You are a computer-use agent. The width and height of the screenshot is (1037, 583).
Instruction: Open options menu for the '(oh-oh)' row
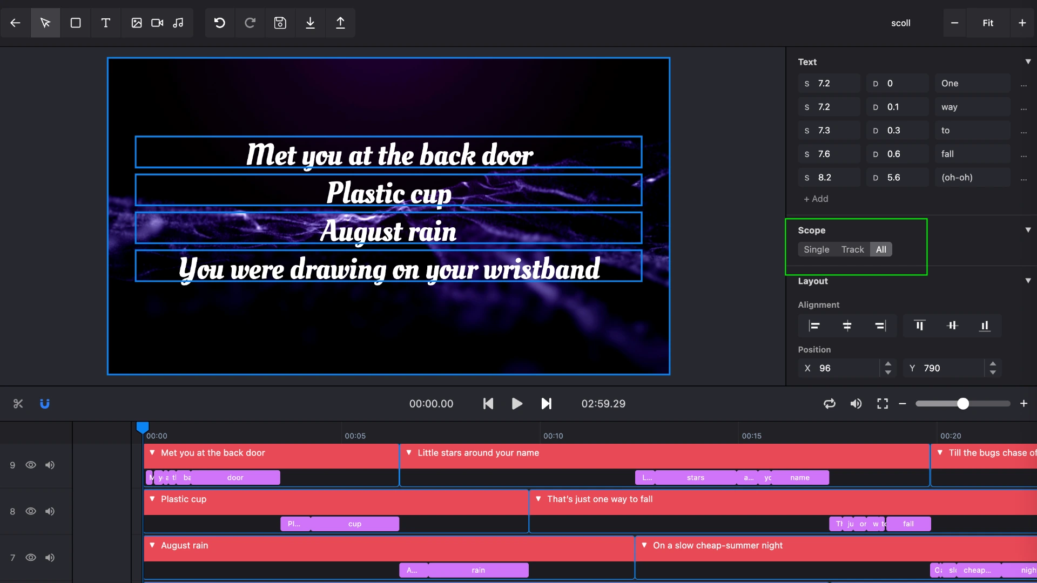1023,178
